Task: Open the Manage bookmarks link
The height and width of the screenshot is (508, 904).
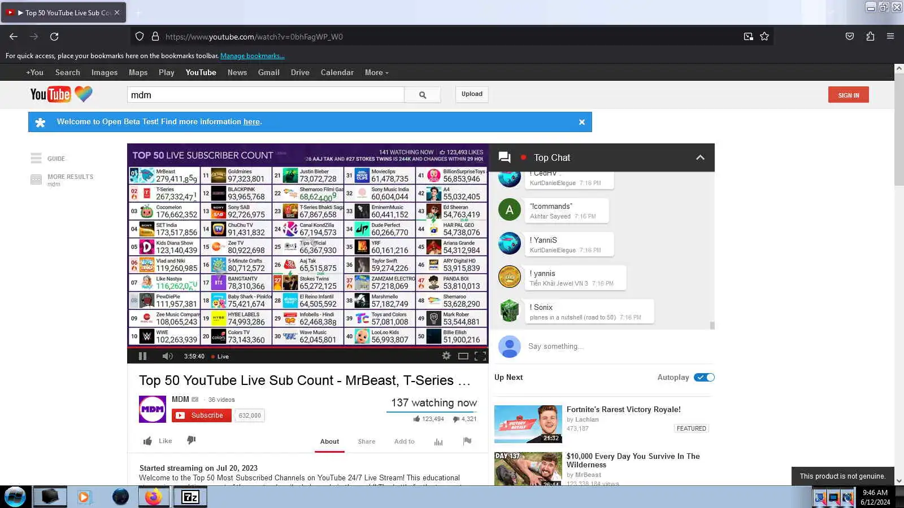Action: tap(253, 56)
